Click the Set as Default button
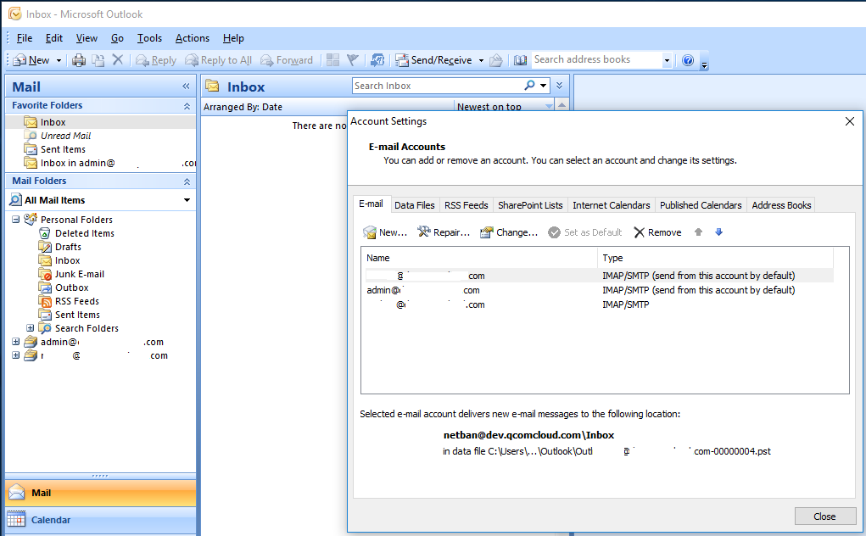The image size is (866, 536). pos(585,232)
